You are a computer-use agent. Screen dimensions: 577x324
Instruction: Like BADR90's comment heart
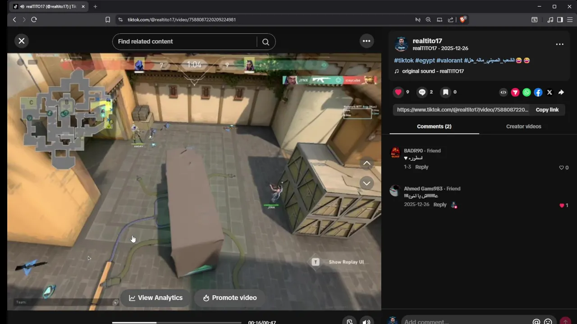tap(562, 167)
